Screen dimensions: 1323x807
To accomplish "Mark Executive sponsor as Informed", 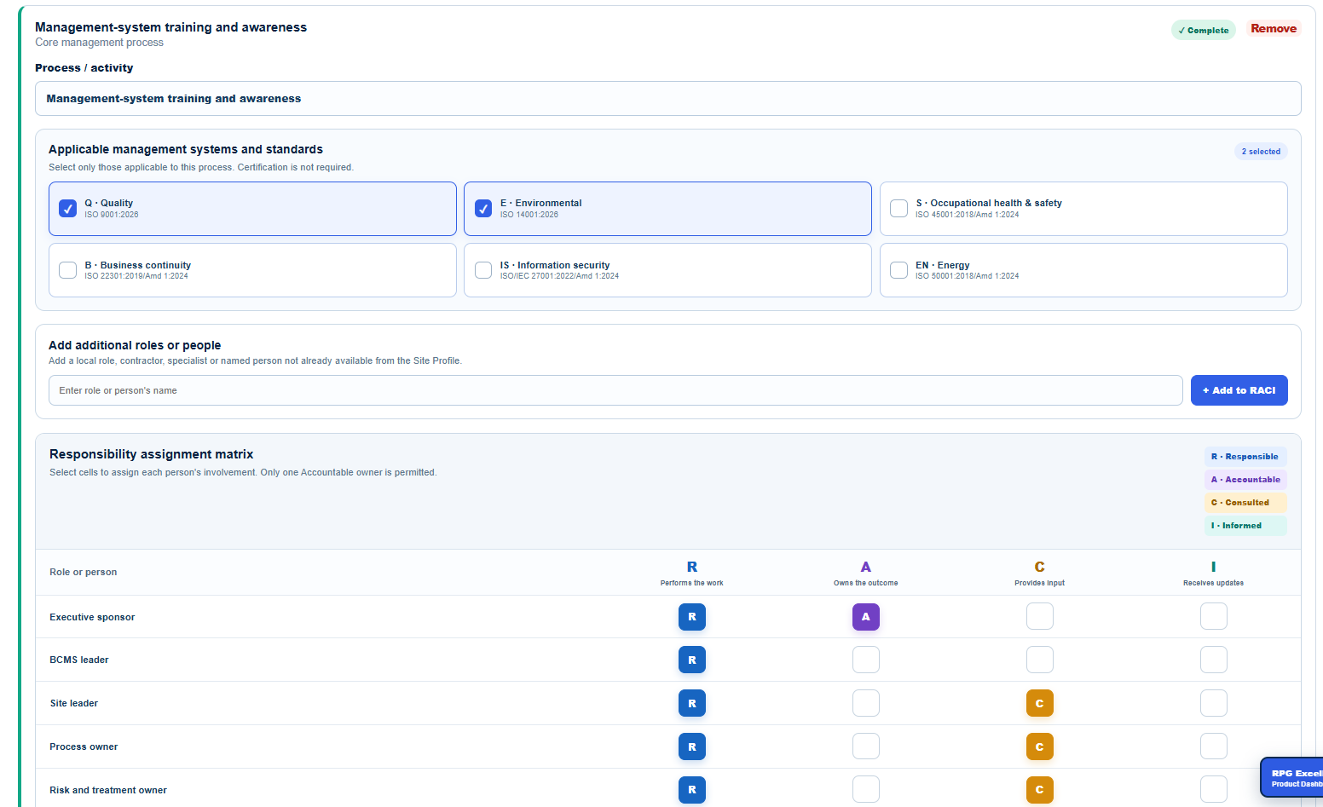I will click(x=1214, y=616).
